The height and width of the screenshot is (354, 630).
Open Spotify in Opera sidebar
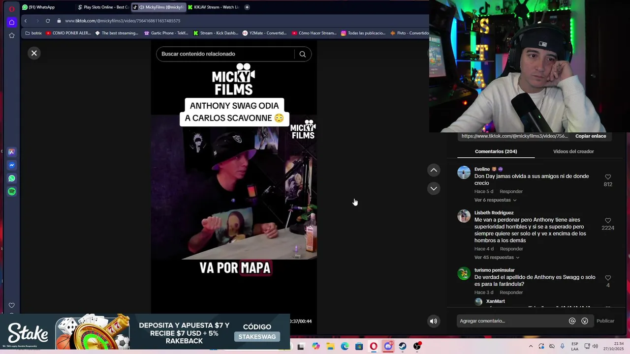point(12,192)
